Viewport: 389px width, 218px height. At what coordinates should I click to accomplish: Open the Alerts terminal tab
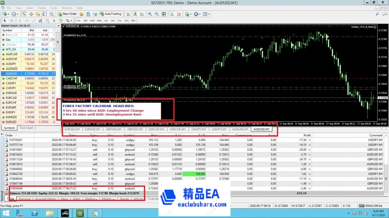tap(76, 199)
